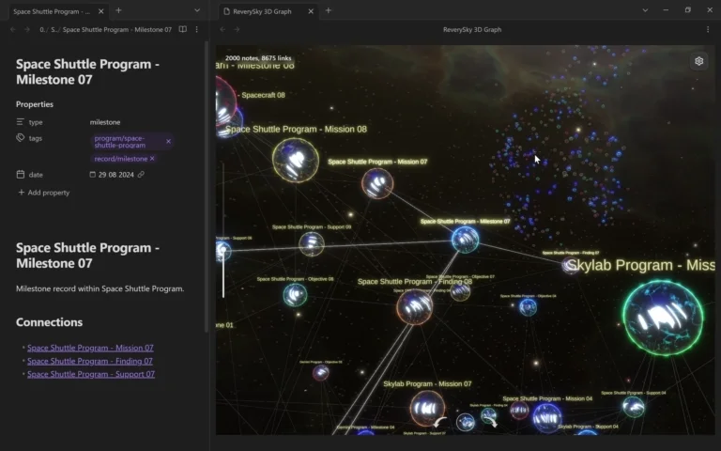Select the Space Shuttle Program - Finding 08 node
721x451 pixels.
pos(415,307)
